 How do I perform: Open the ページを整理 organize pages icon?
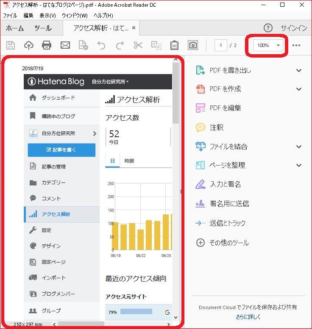(200, 165)
